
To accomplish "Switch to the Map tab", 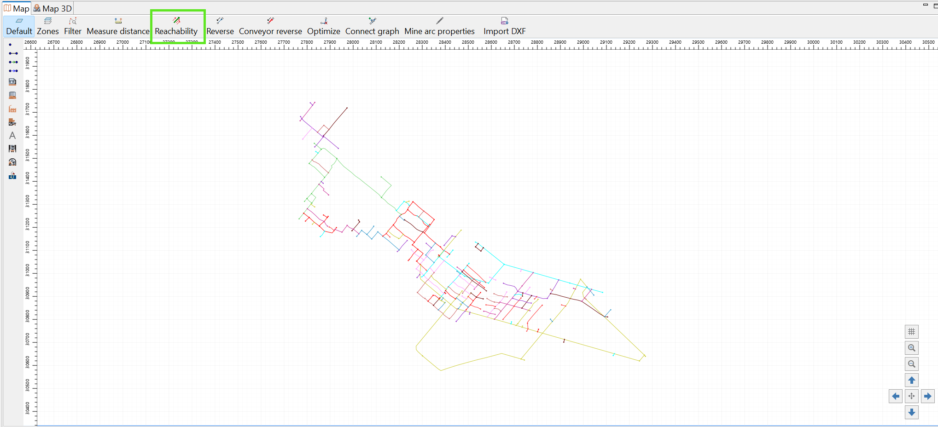I will (17, 8).
